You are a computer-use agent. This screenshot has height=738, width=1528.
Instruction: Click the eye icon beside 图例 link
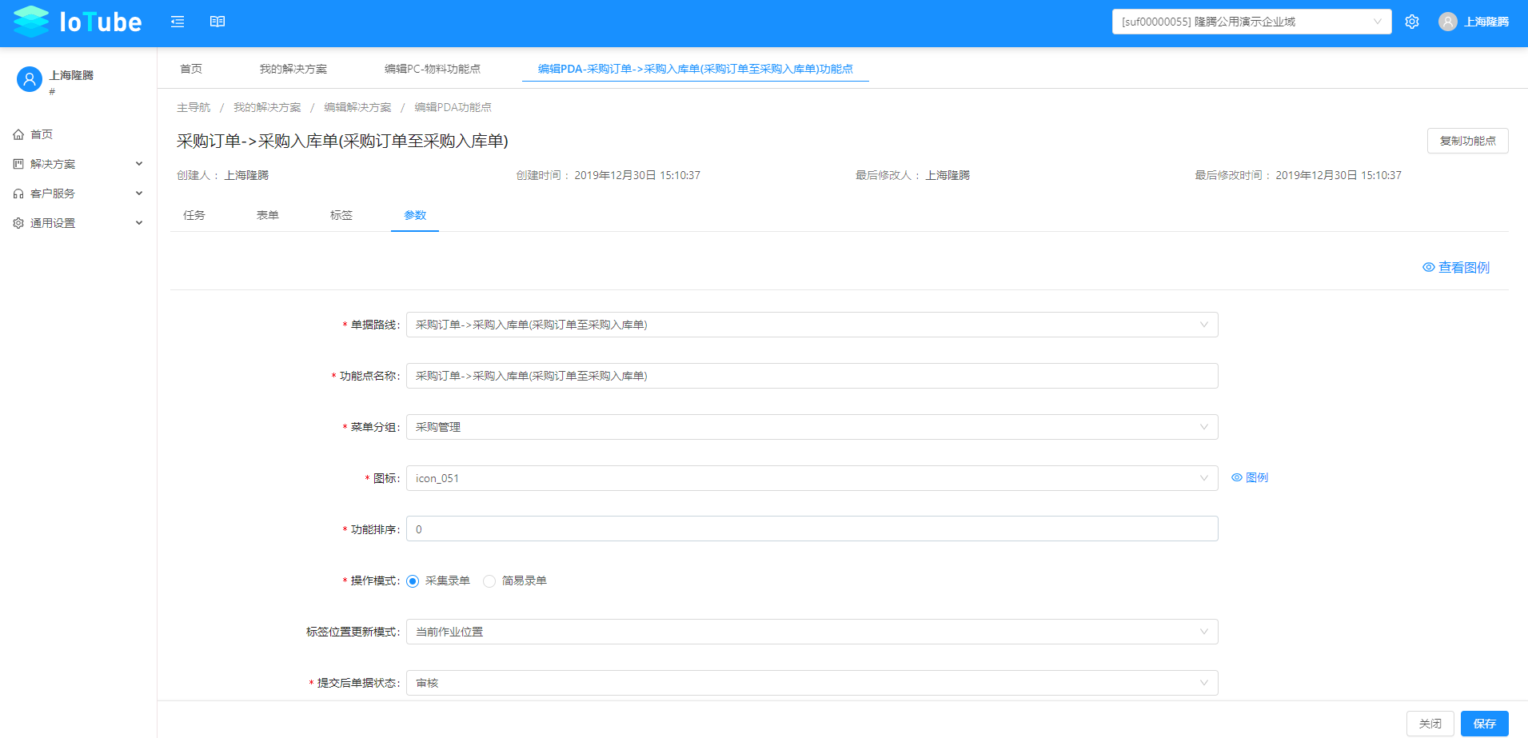(1237, 477)
